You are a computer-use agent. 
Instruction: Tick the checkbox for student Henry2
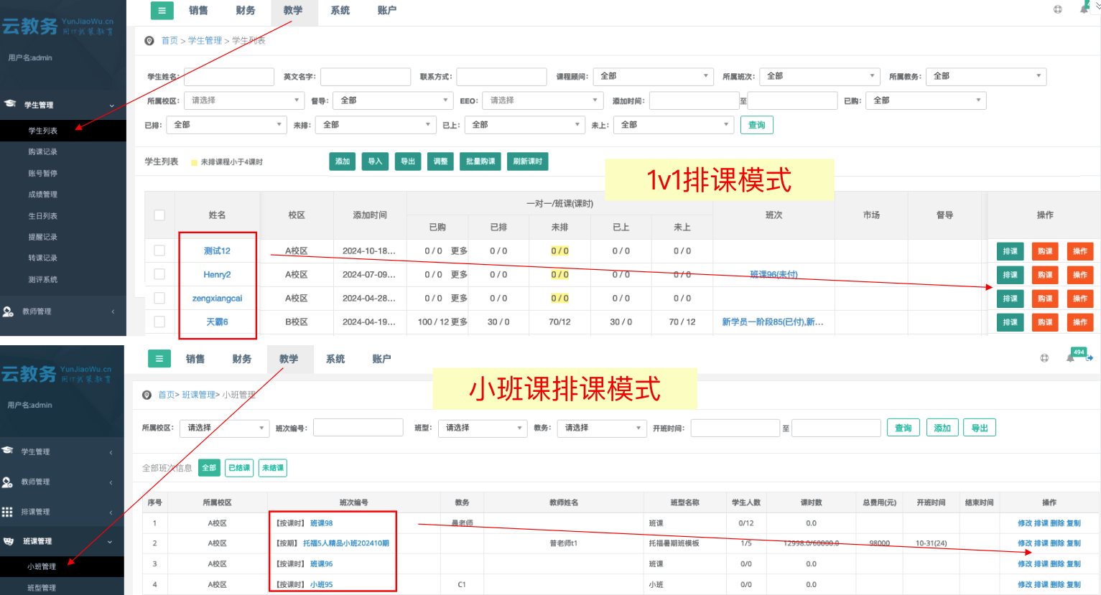point(159,274)
